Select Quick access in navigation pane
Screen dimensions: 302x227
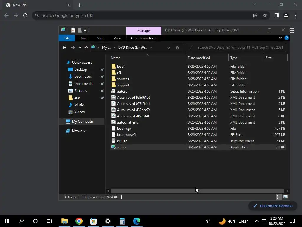(82, 62)
